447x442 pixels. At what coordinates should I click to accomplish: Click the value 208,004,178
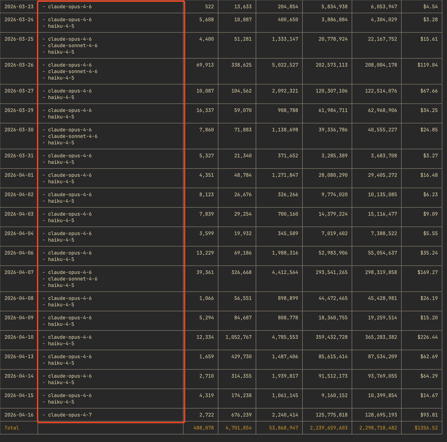pyautogui.click(x=381, y=65)
